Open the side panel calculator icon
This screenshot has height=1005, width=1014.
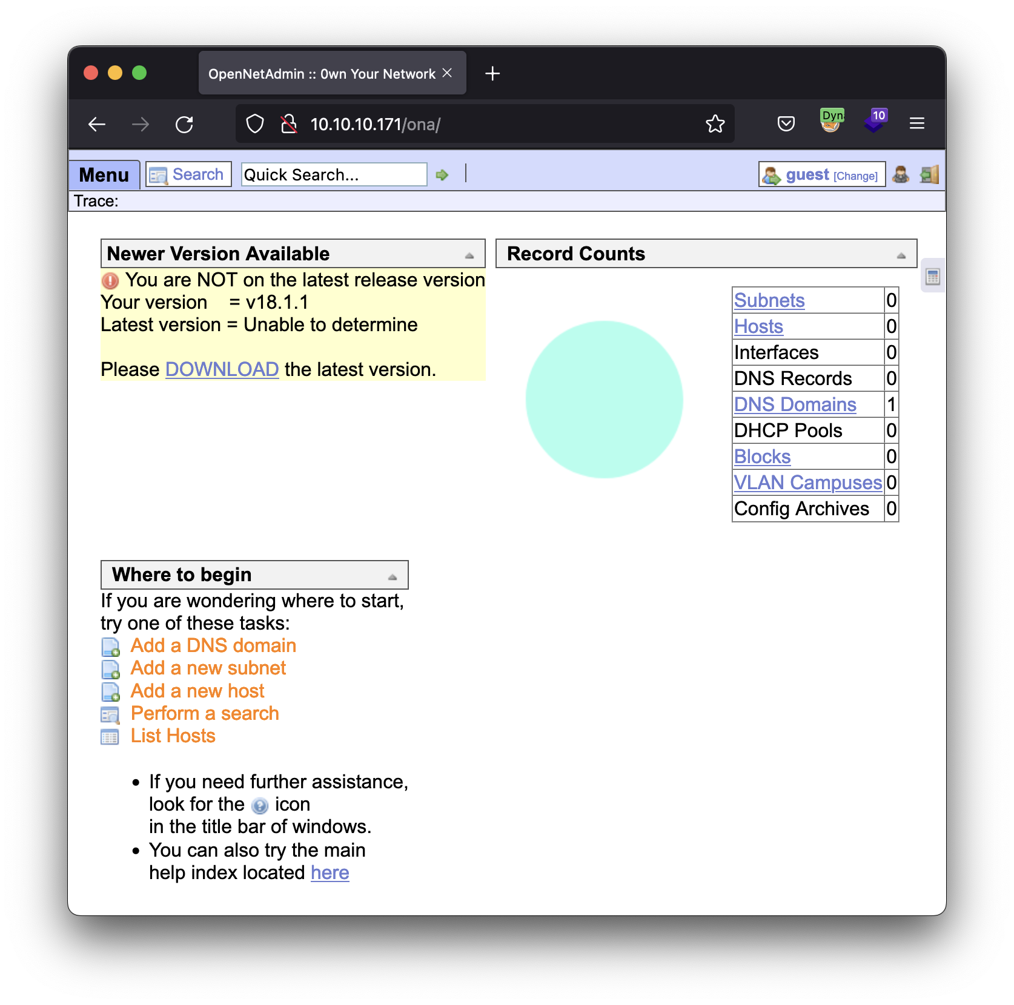932,277
